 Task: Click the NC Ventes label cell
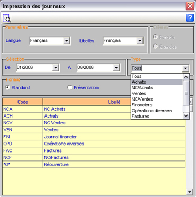[114, 123]
